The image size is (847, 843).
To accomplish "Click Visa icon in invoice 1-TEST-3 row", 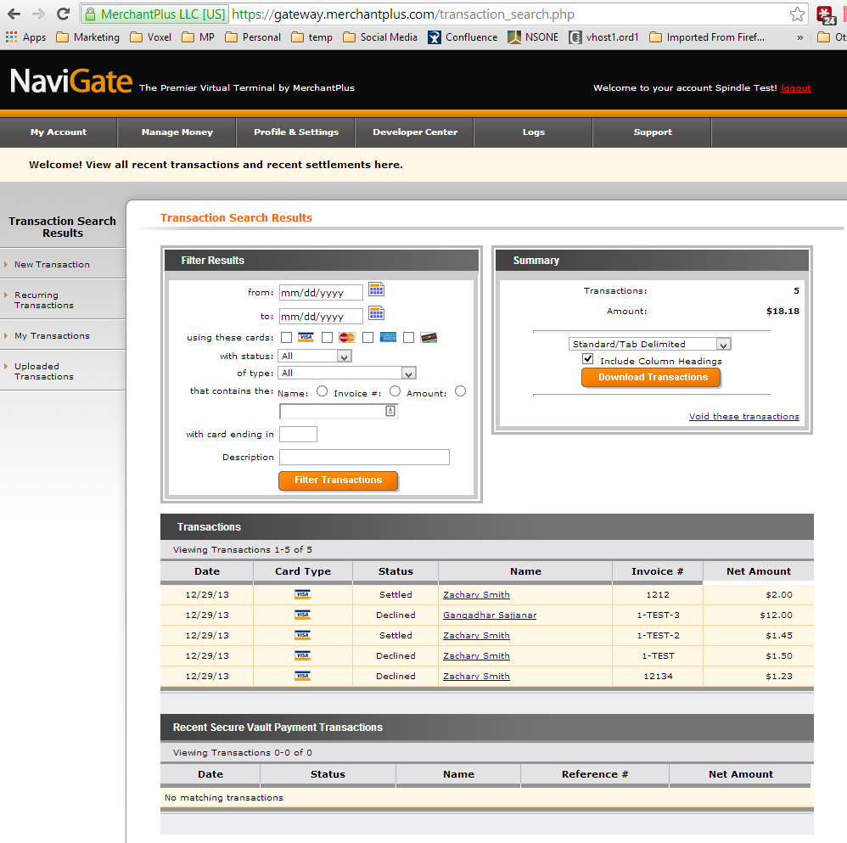I will point(302,615).
